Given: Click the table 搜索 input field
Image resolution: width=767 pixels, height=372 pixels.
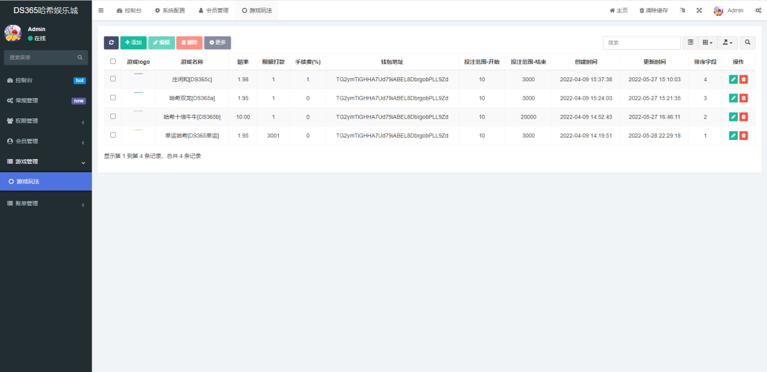Looking at the screenshot, I should 641,42.
